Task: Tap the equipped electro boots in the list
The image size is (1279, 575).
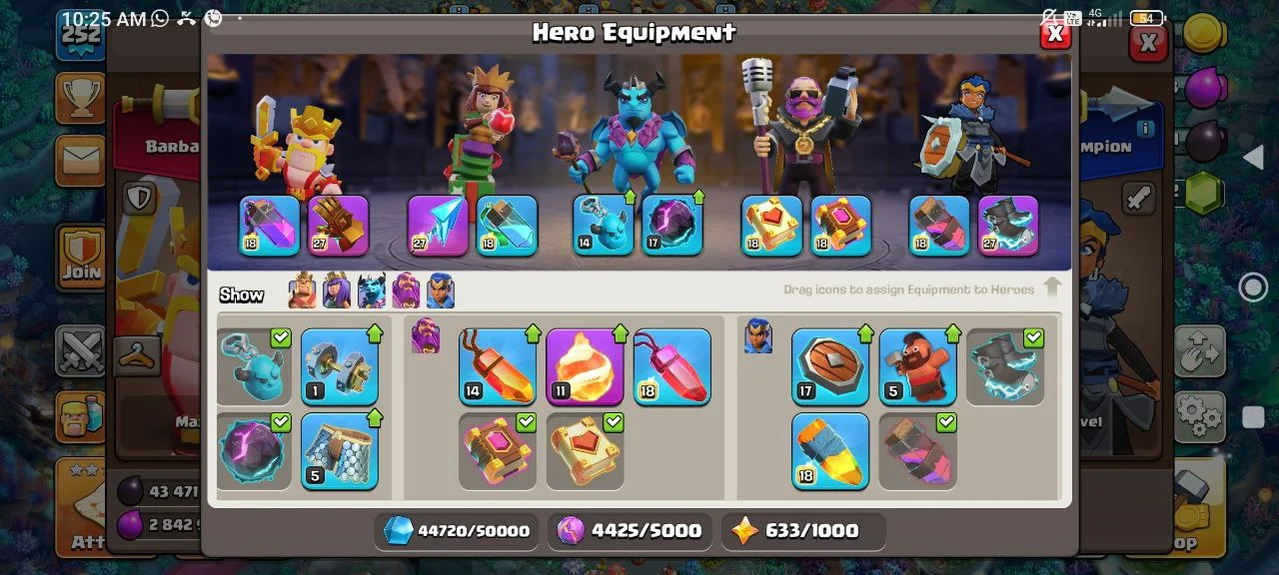Action: tap(1004, 366)
